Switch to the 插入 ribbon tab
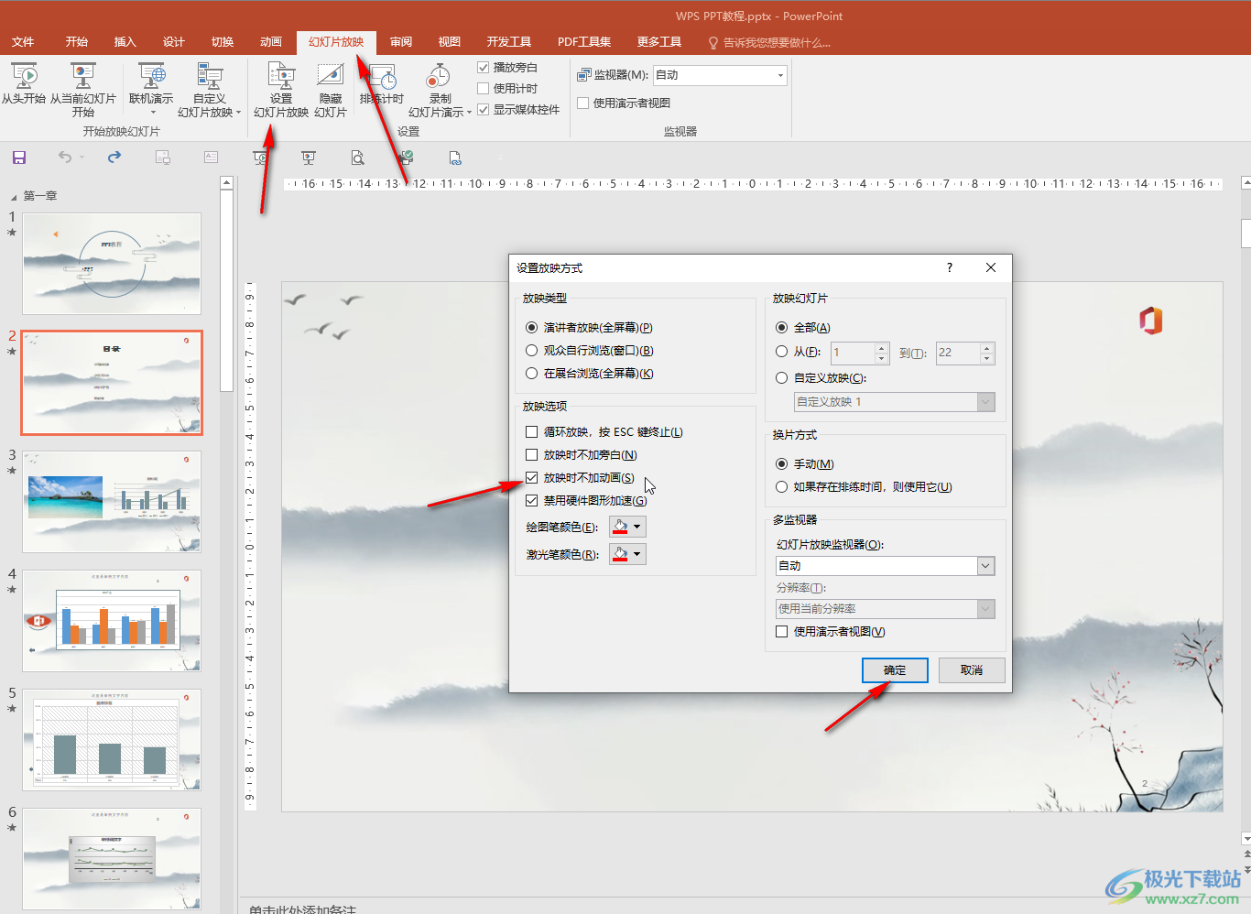 125,42
